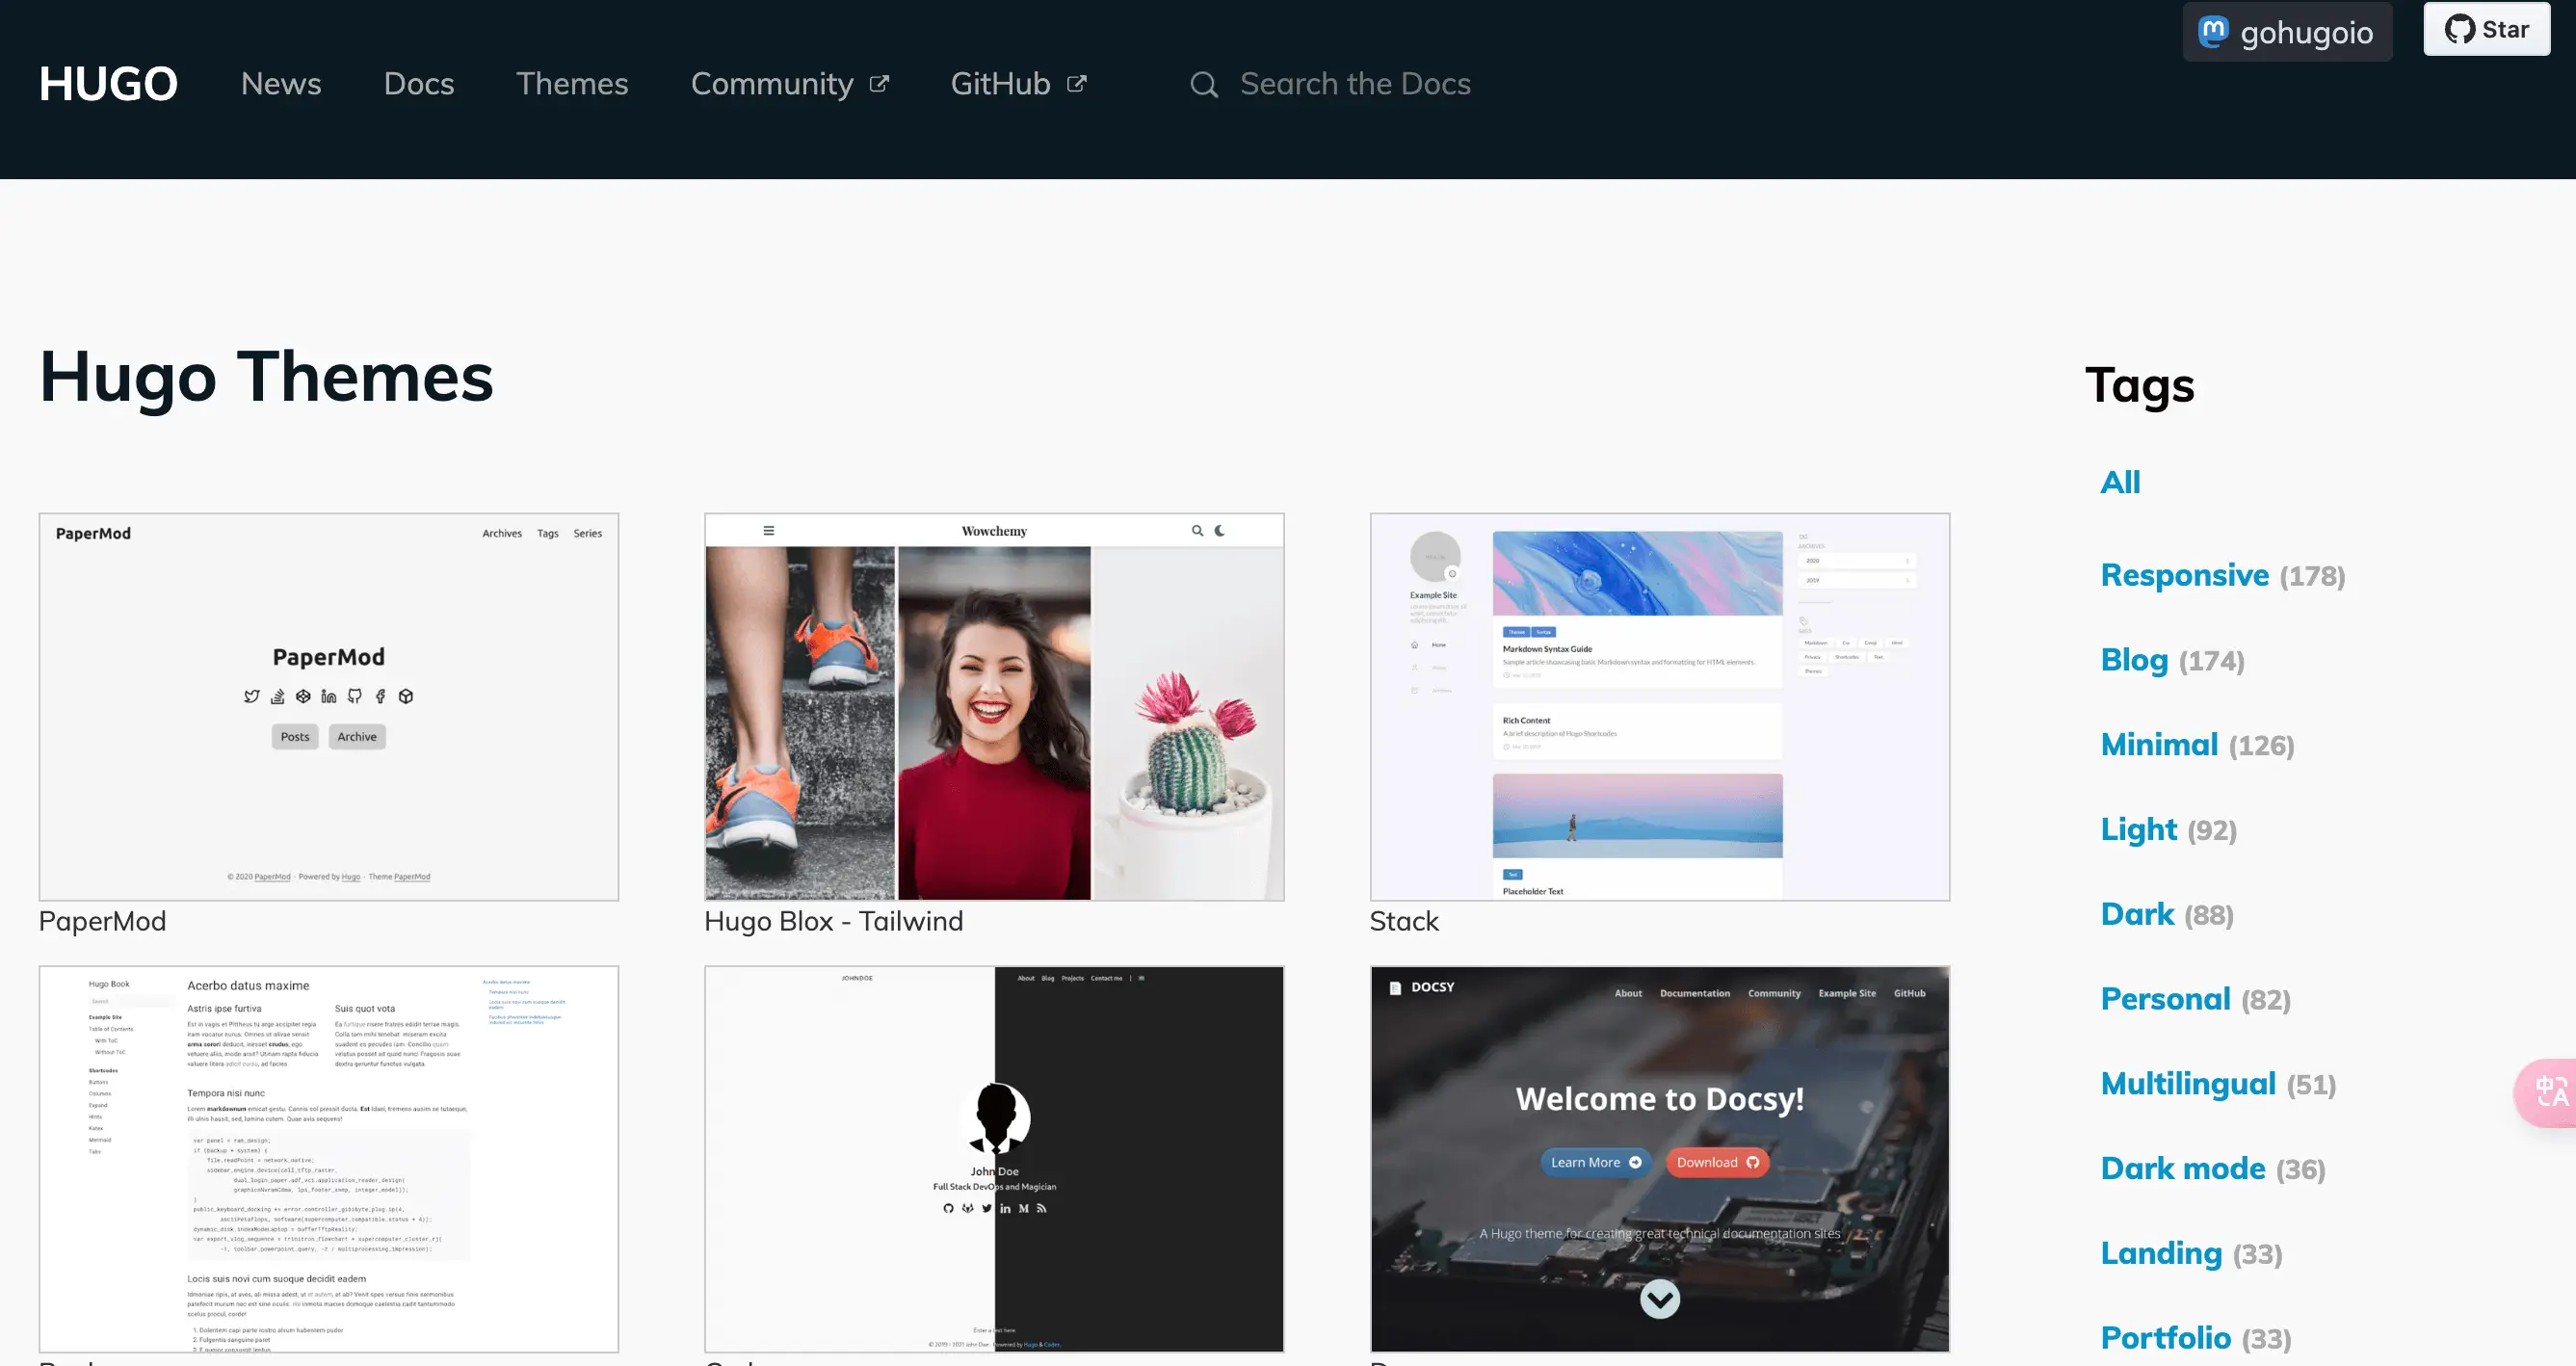Image resolution: width=2576 pixels, height=1366 pixels.
Task: Go to the Themes section
Action: [572, 84]
